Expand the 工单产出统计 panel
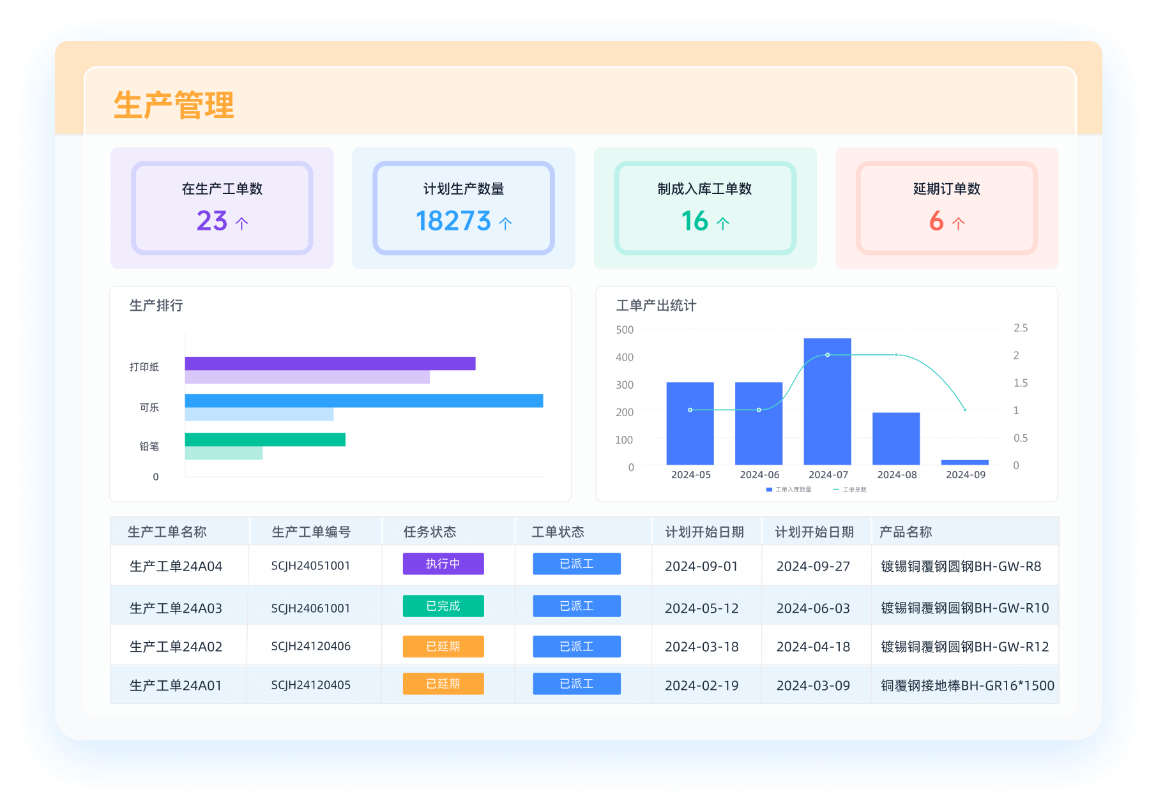This screenshot has height=808, width=1156. pyautogui.click(x=655, y=306)
